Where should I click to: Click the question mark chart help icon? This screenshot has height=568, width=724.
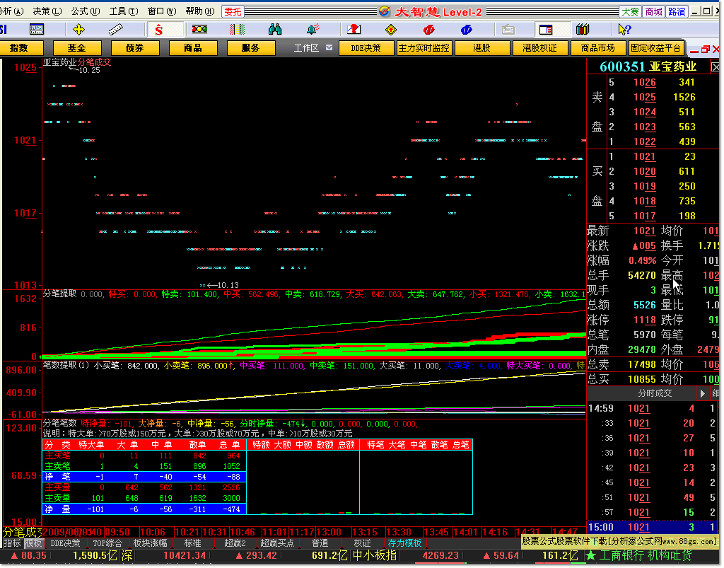click(x=354, y=30)
